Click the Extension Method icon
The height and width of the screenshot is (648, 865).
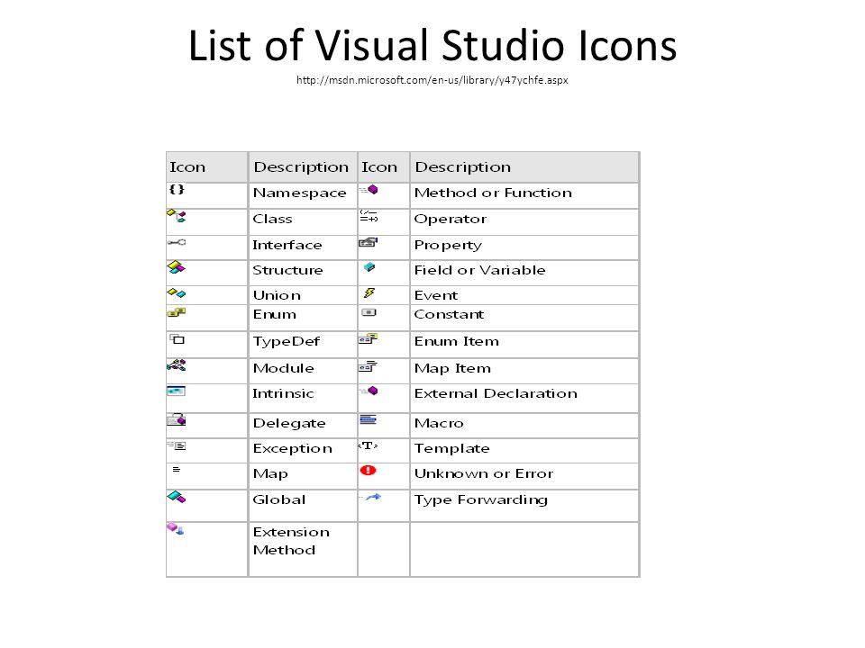(176, 529)
